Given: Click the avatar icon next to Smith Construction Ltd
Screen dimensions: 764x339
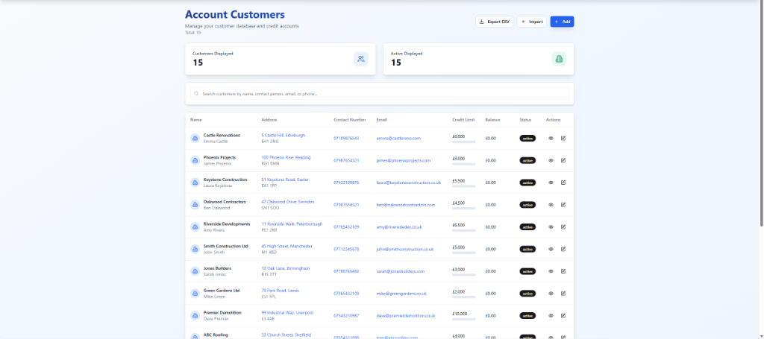Looking at the screenshot, I should click(x=195, y=249).
